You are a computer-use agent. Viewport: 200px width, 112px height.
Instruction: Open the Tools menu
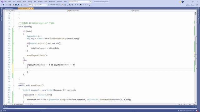[x=46, y=2]
